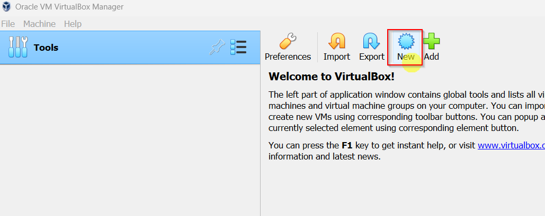The width and height of the screenshot is (545, 216).
Task: Visit the www.virtualbox.org link
Action: (x=511, y=145)
